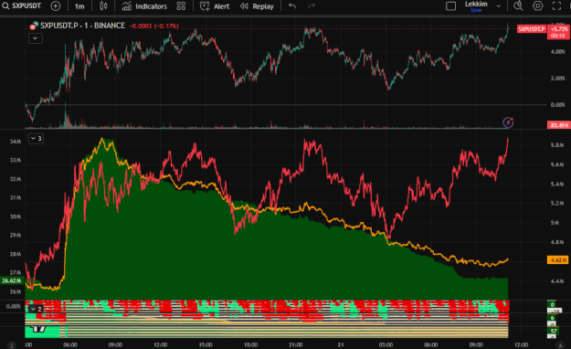Click the -0.0003 (-0.17%) change value
Screen dimensions: 571x349
(154, 26)
